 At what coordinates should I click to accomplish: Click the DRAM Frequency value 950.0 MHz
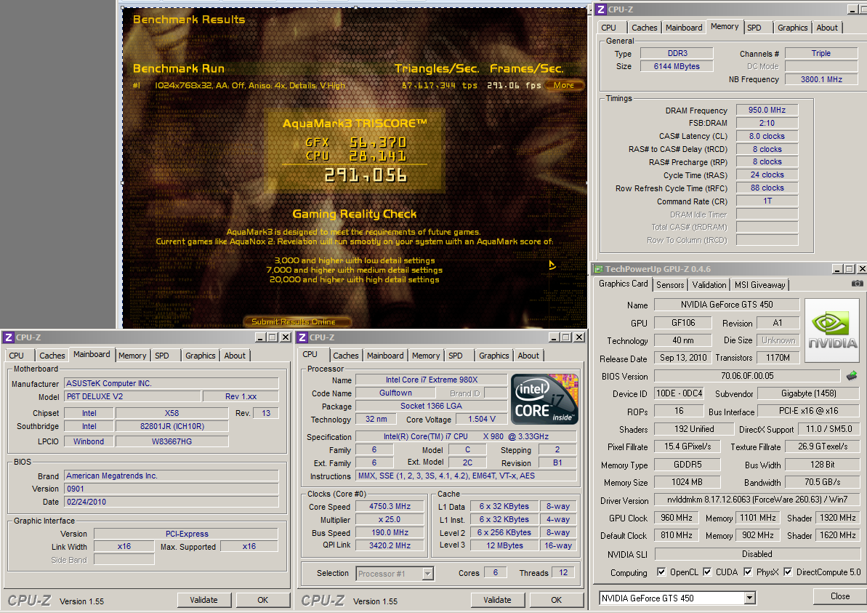767,110
